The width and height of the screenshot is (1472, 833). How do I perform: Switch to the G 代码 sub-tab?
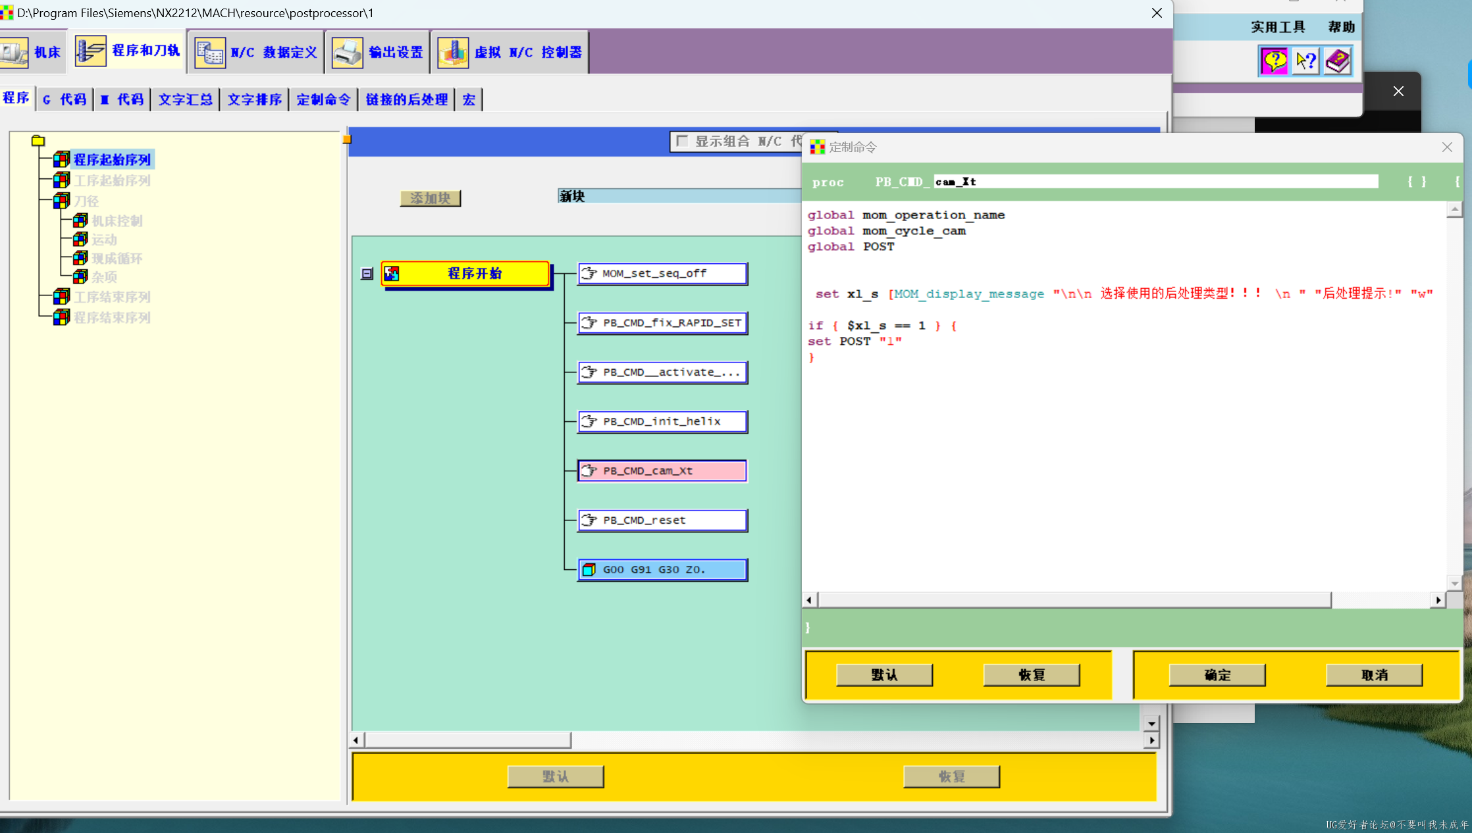point(65,99)
